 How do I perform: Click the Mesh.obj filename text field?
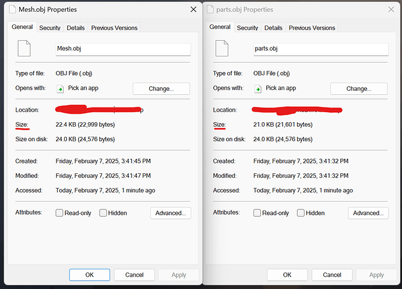(x=122, y=49)
